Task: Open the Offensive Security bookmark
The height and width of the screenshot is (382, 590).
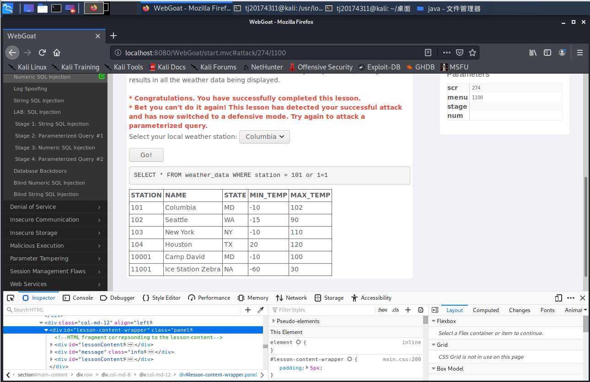Action: 321,67
